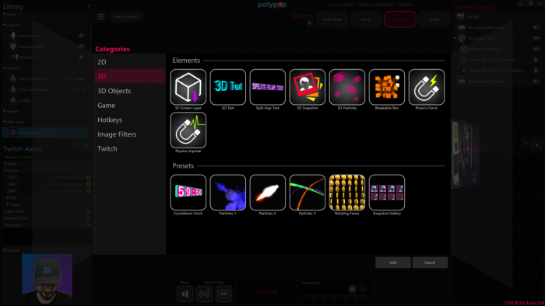Choose the Particles 3 preset
The width and height of the screenshot is (545, 306).
click(x=308, y=193)
